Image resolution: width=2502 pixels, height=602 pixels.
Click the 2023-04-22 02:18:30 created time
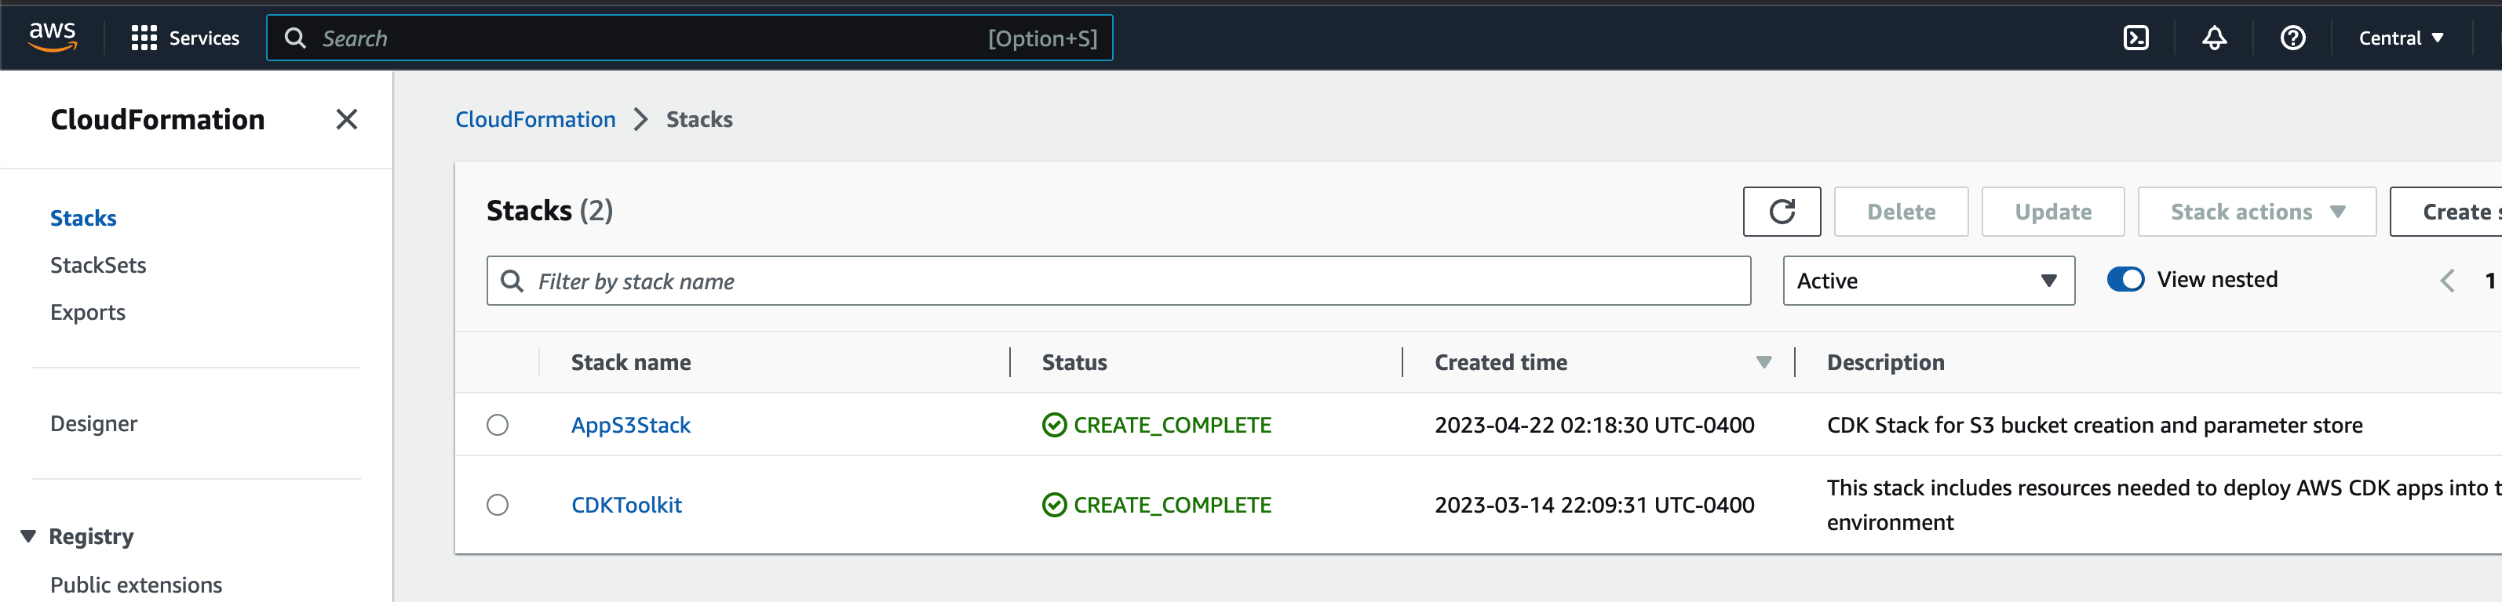click(x=1594, y=425)
